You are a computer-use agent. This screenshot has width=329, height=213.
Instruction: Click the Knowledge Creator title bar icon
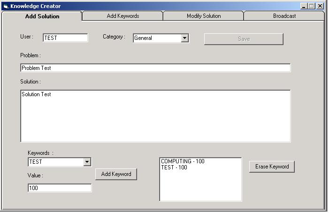pyautogui.click(x=6, y=6)
